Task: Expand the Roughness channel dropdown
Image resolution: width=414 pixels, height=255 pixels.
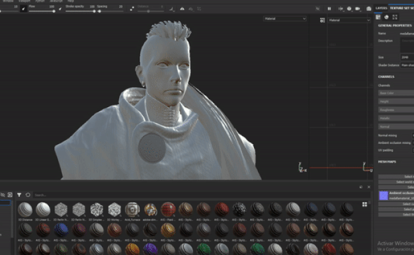Action: 396,110
